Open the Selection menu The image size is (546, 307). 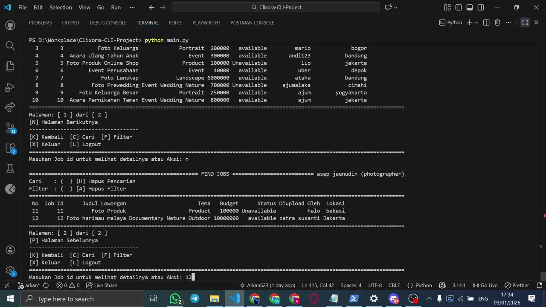[x=61, y=7]
